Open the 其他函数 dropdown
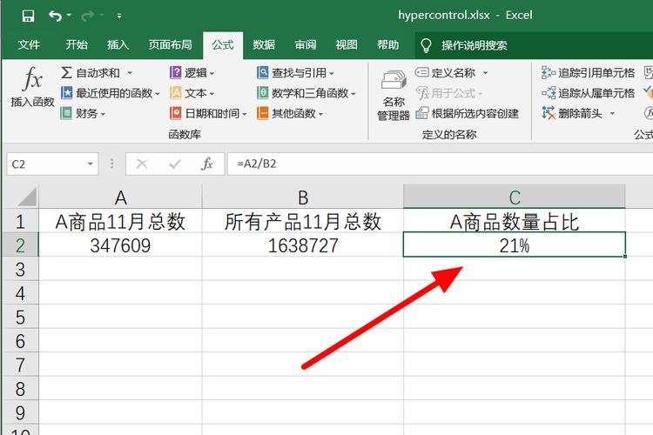 point(290,113)
